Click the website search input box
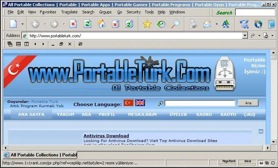Image resolution: width=278 pixels, height=168 pixels. 200,103
